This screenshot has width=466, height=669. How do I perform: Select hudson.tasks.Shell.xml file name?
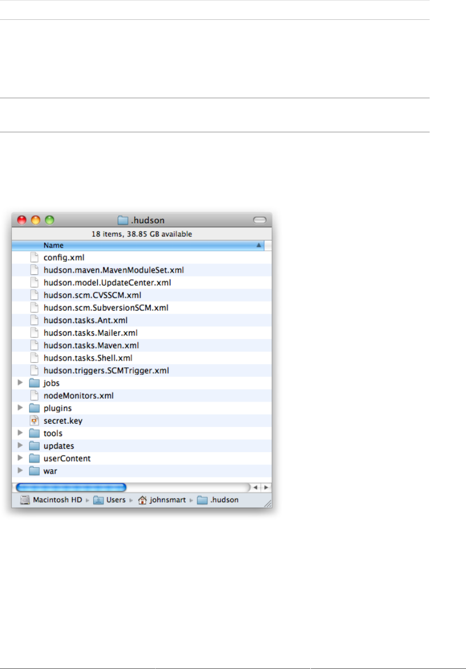[88, 358]
